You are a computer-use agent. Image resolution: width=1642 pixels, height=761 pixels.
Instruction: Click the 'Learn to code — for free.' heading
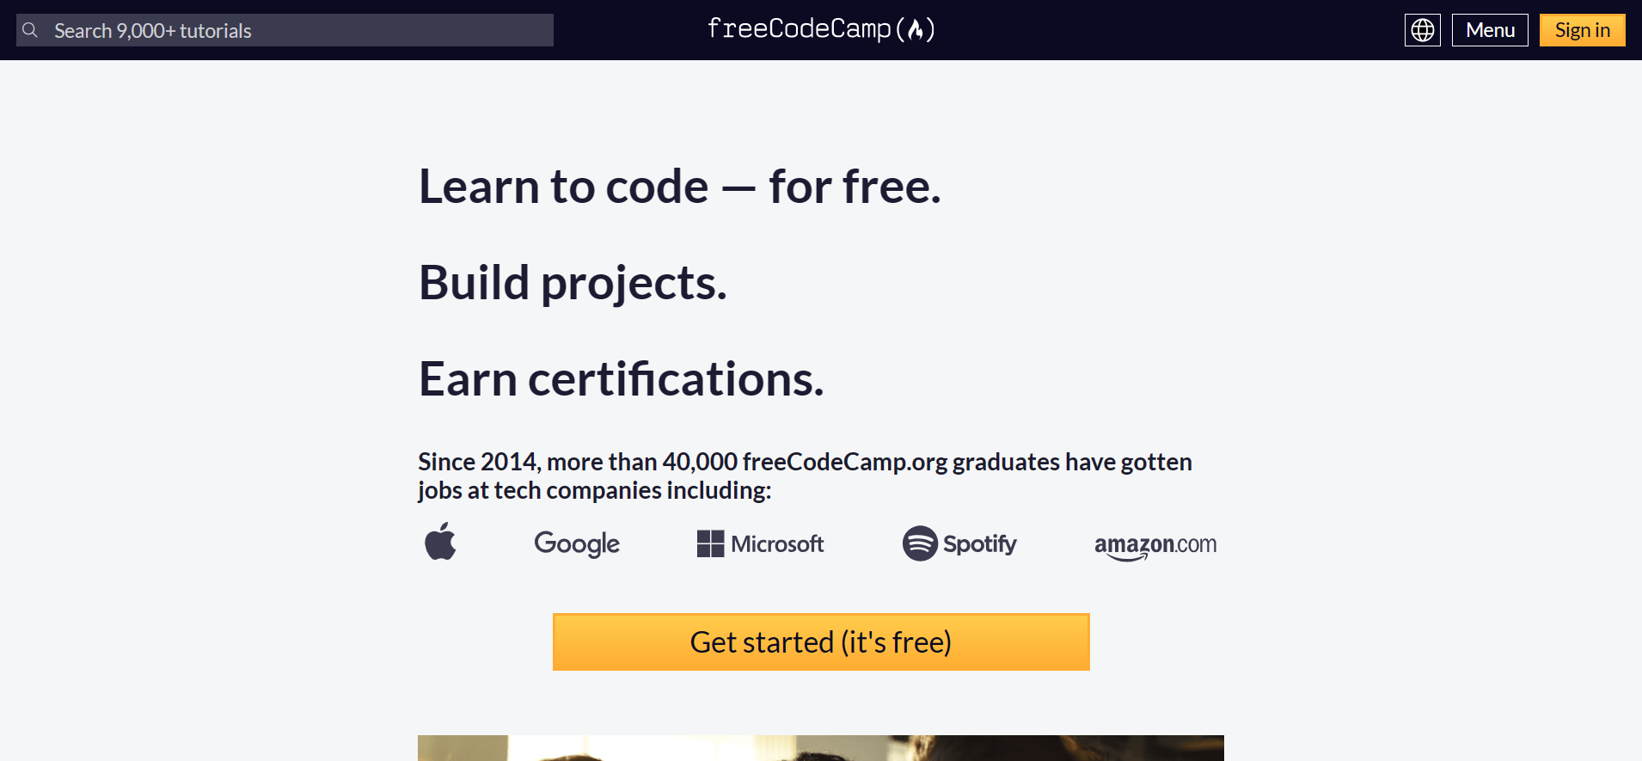tap(679, 187)
